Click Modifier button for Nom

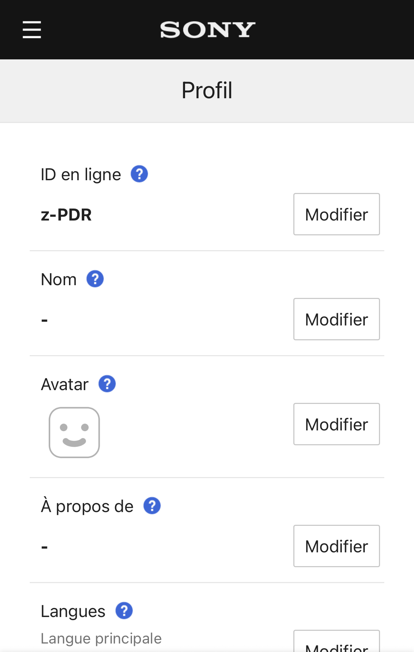(337, 319)
